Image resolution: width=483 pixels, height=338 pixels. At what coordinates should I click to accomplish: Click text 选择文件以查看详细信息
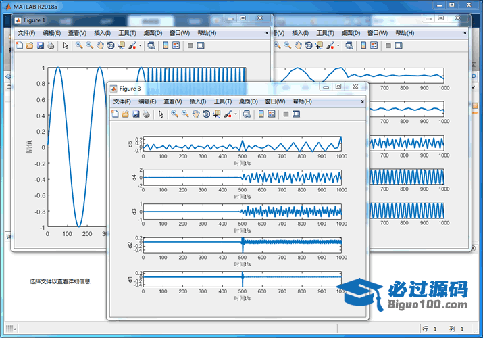59,281
